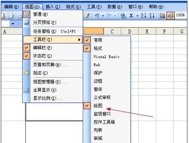Select 普通(N) view option
Image resolution: width=189 pixels, height=143 pixels.
pos(53,14)
